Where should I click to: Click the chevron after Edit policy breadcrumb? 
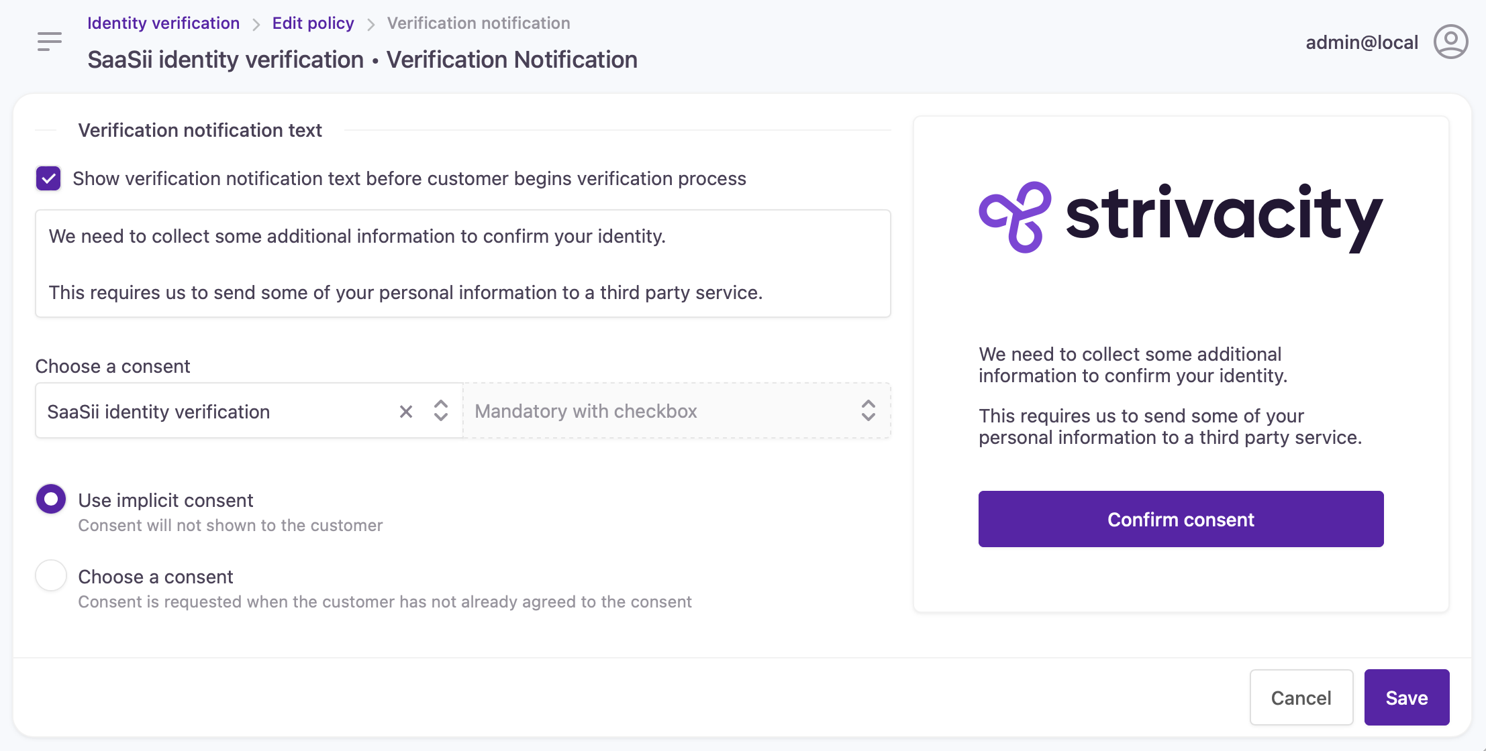click(x=370, y=25)
